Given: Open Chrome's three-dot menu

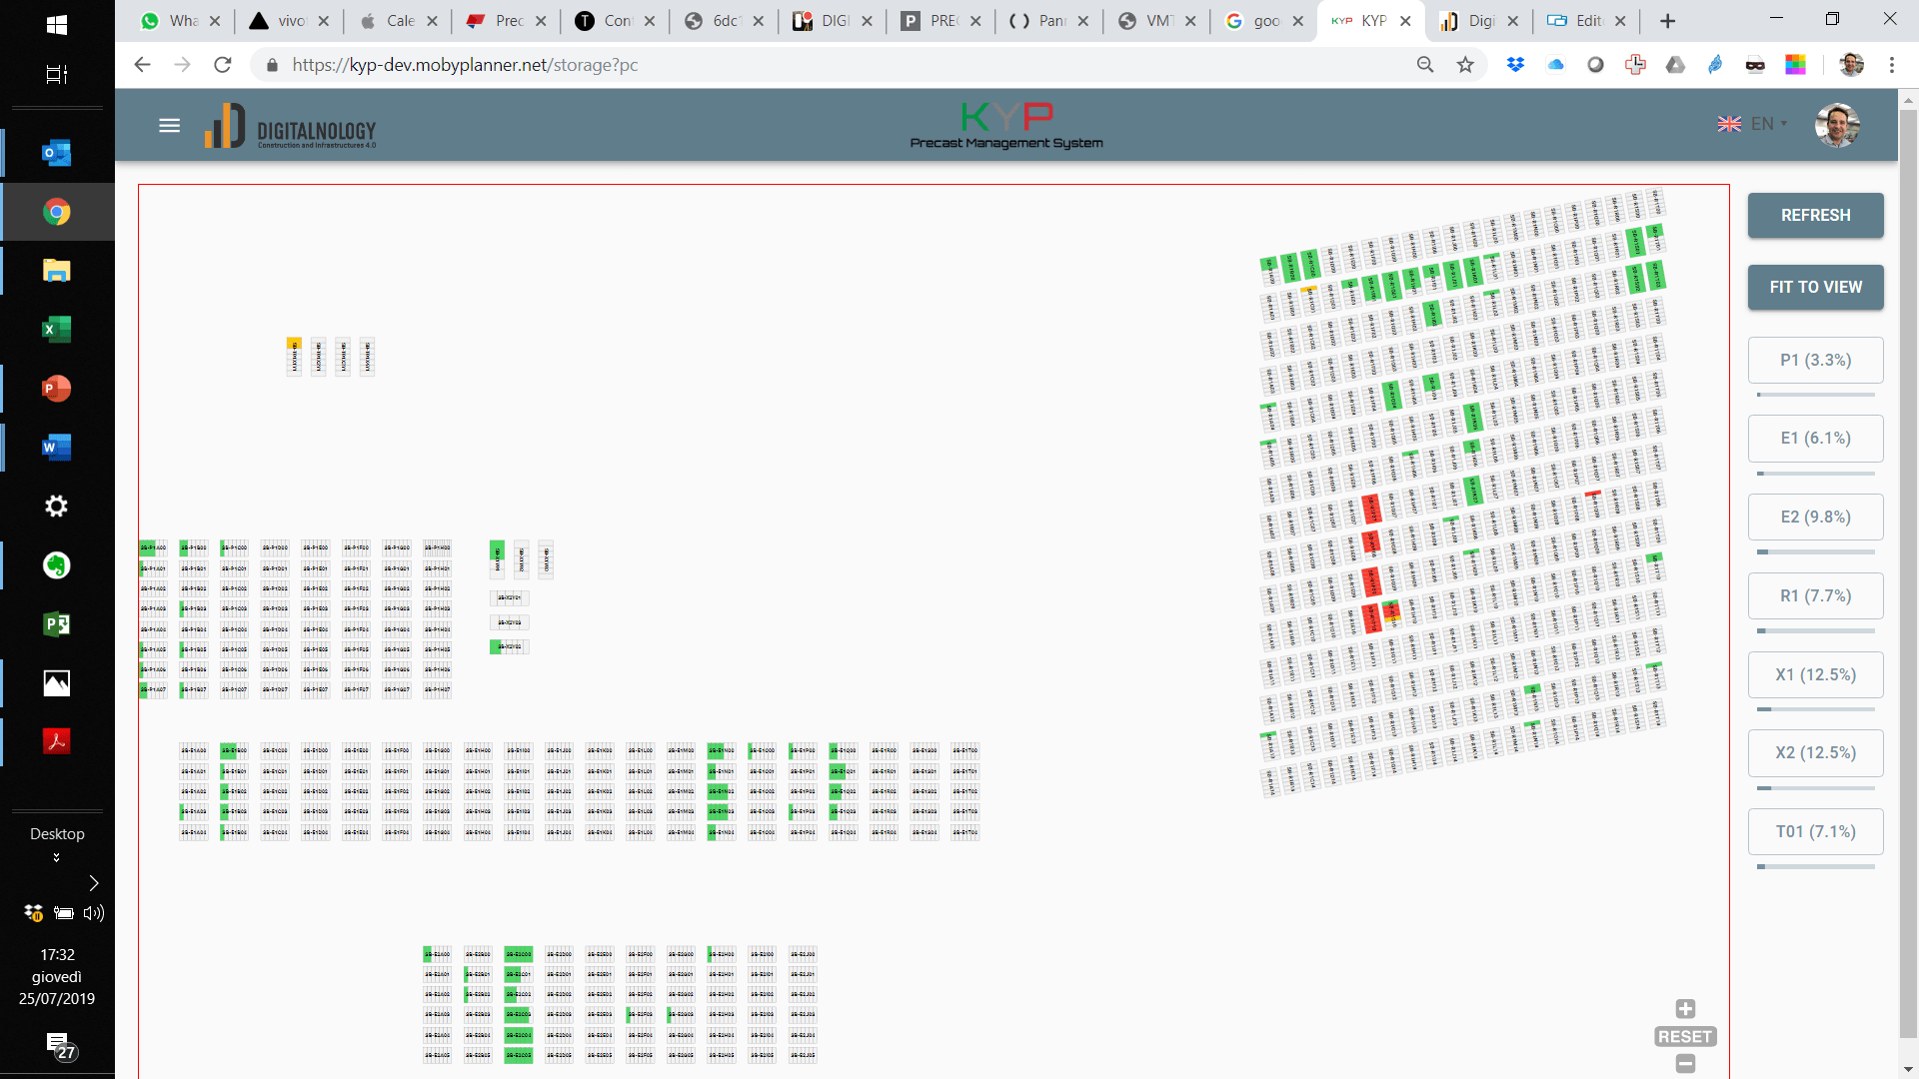Looking at the screenshot, I should [1891, 65].
